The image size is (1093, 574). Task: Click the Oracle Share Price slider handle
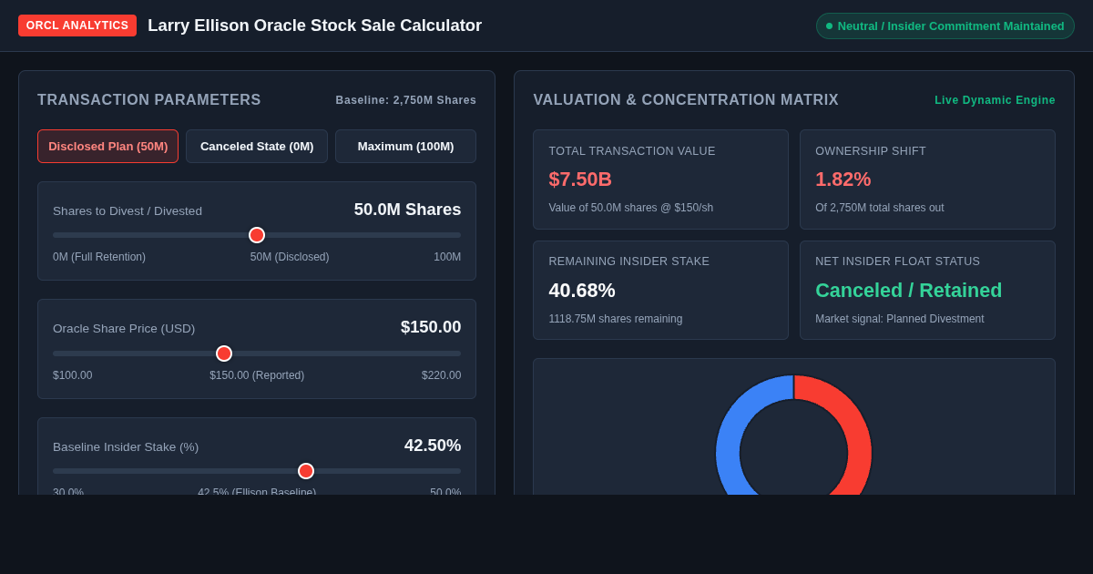point(224,354)
